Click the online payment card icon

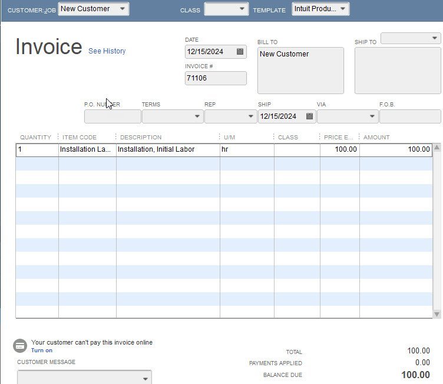[20, 346]
